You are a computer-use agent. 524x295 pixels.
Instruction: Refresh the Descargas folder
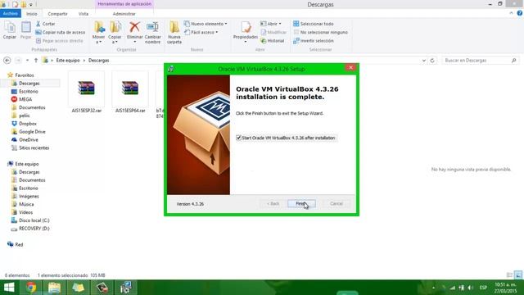pyautogui.click(x=432, y=60)
